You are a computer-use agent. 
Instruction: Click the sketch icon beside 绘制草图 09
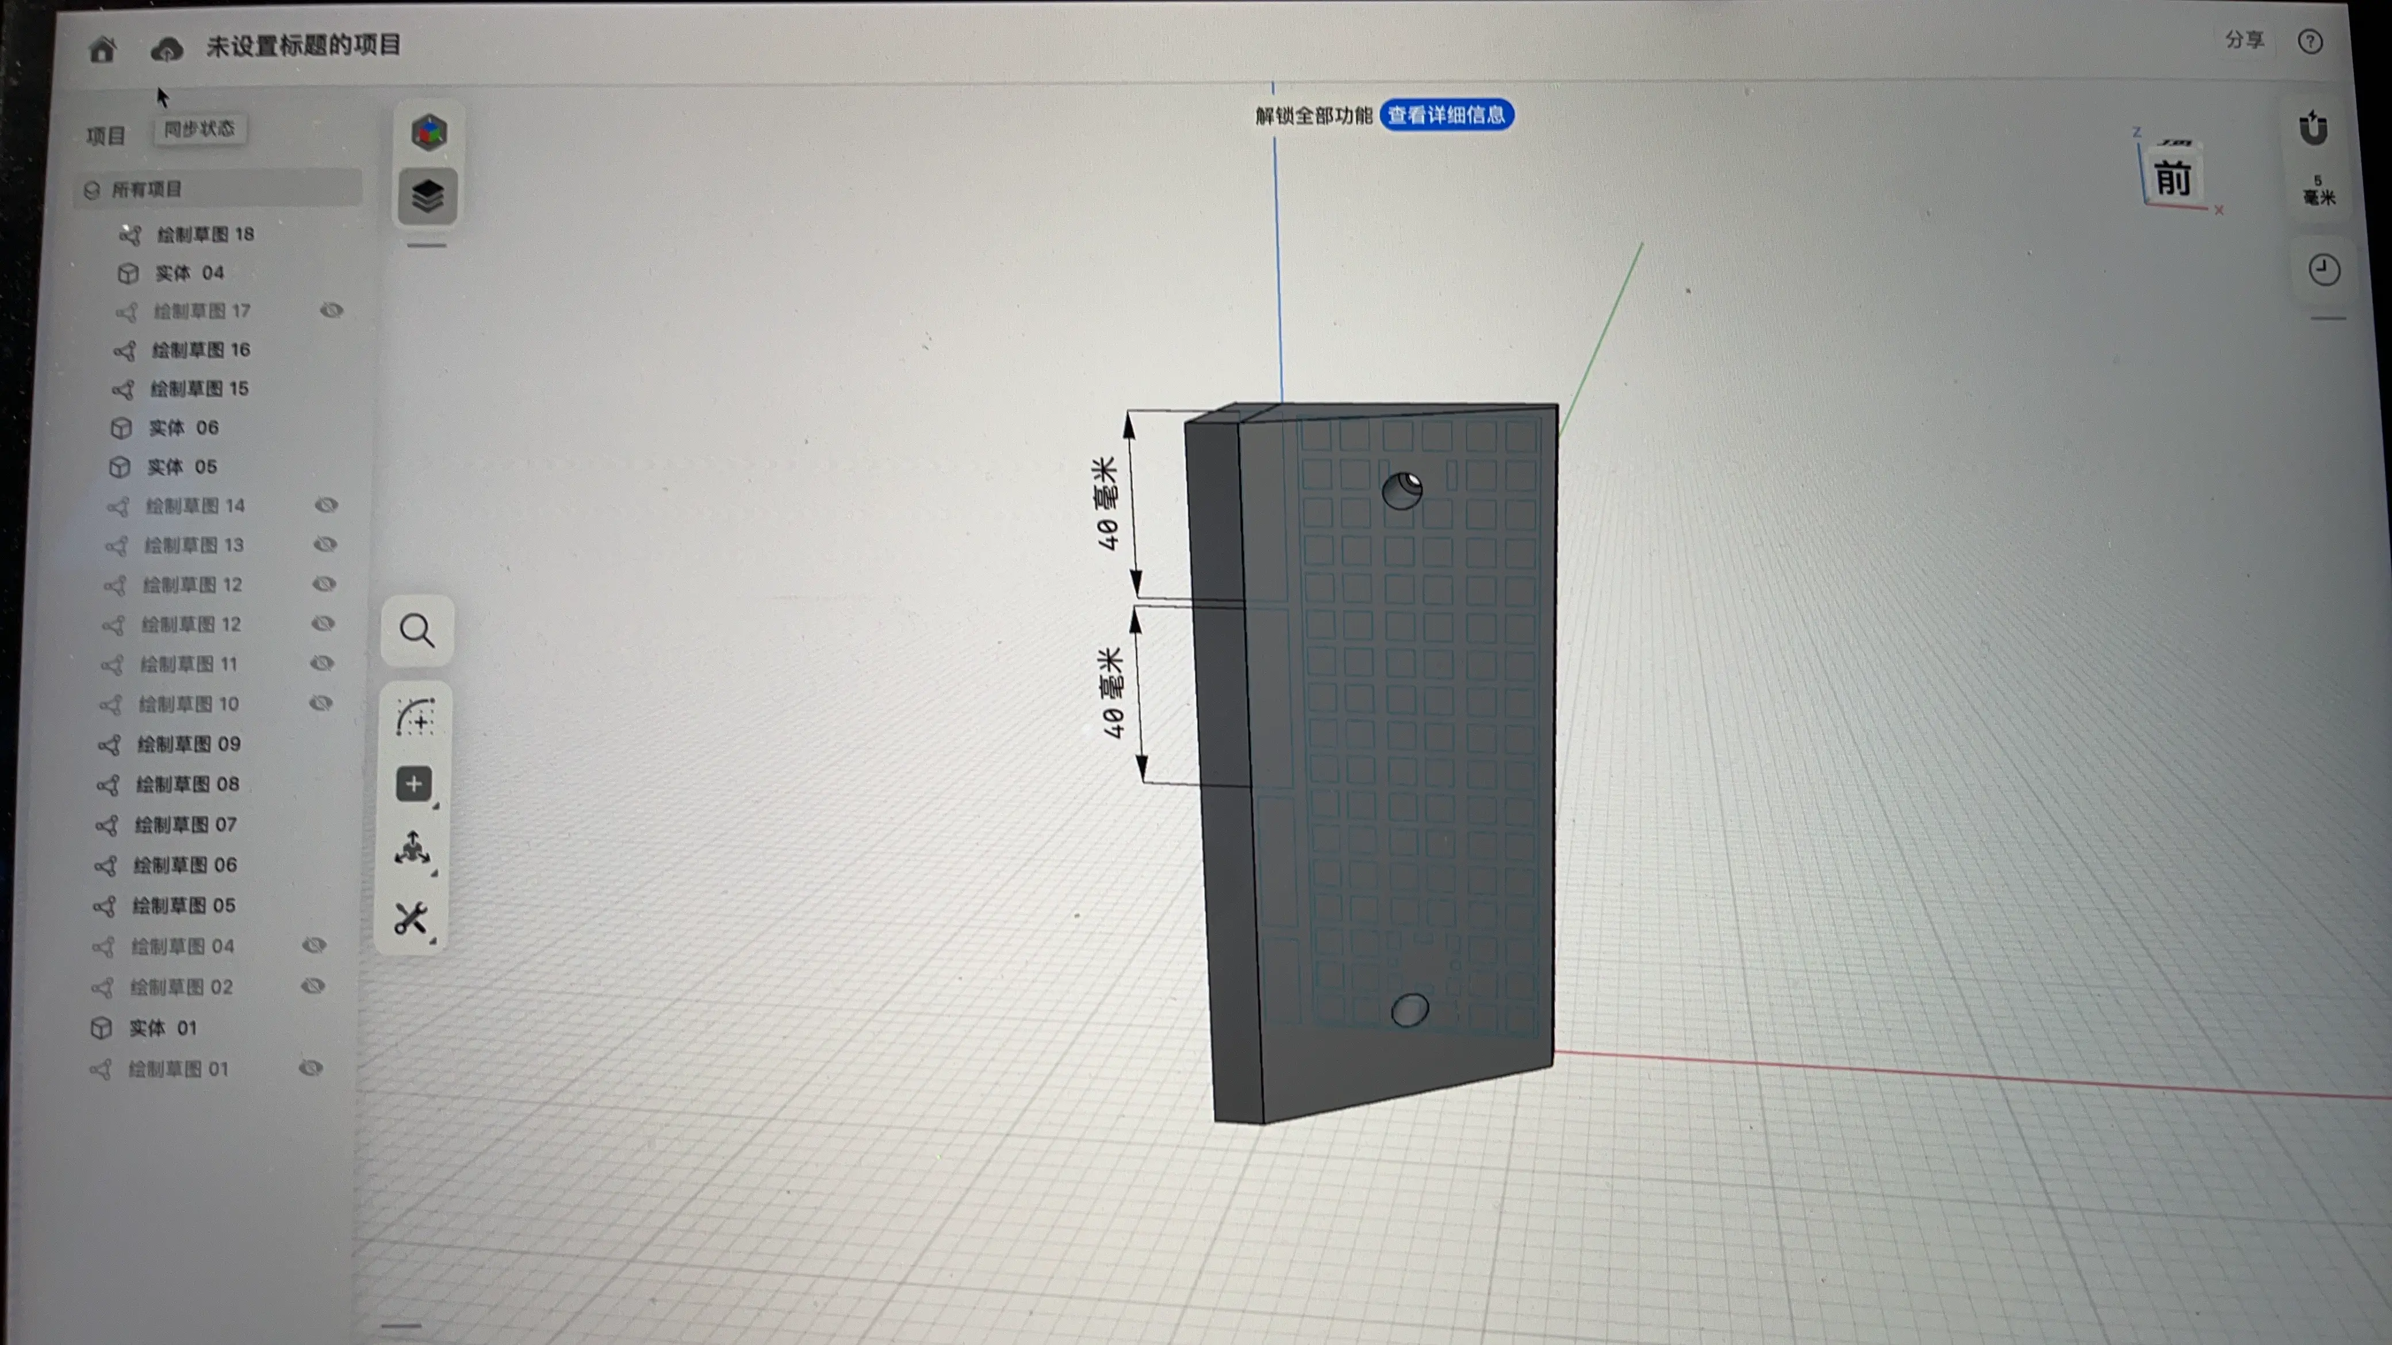click(x=110, y=744)
